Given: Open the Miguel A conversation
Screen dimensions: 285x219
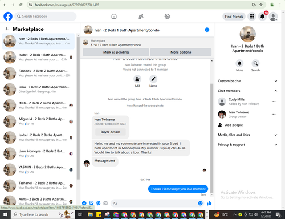Looking at the screenshot, I should 38,121.
